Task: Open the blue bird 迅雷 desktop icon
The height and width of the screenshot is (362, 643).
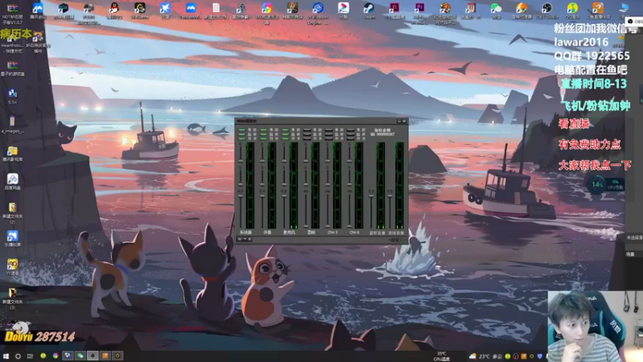Action: point(165,8)
